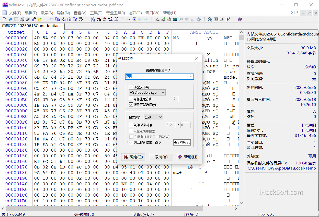Click the hex byte 4D at offset 00000000
This screenshot has width=319, height=217.
[x=37, y=38]
